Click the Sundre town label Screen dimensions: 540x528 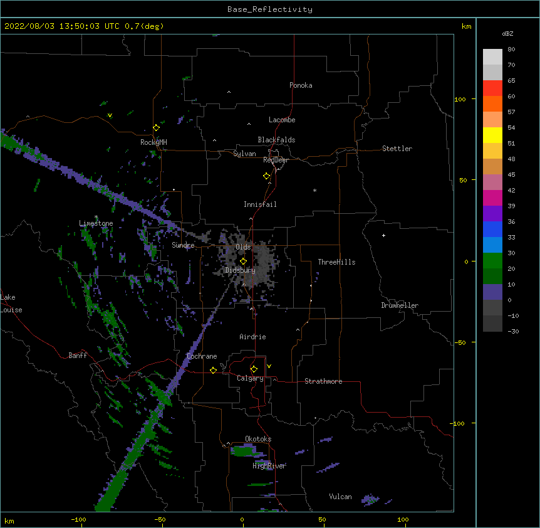[183, 245]
